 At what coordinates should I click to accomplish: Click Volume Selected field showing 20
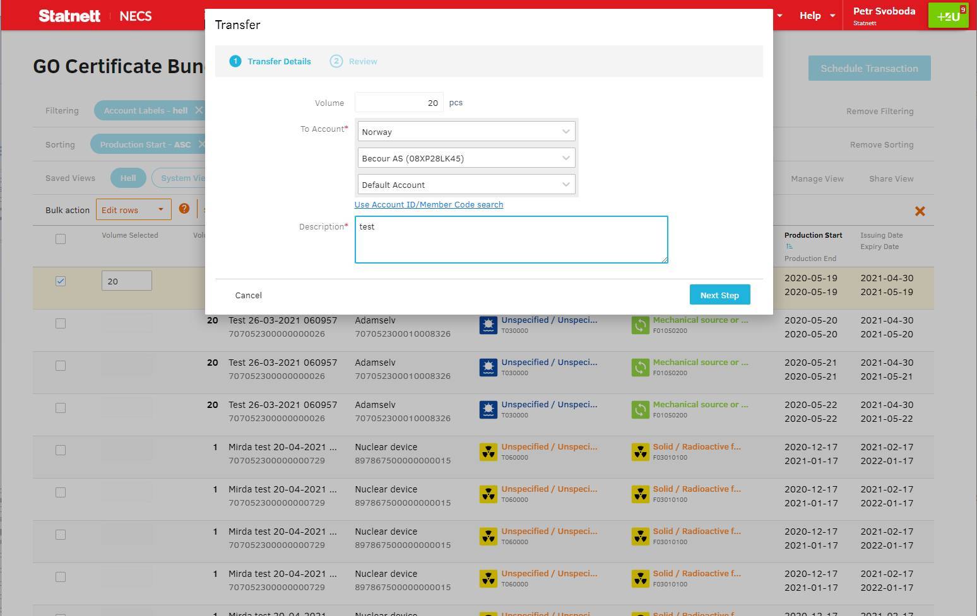pos(127,281)
